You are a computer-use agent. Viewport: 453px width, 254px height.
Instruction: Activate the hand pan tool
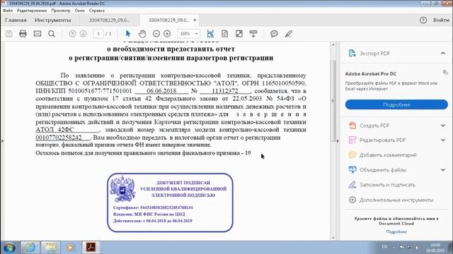coord(142,34)
